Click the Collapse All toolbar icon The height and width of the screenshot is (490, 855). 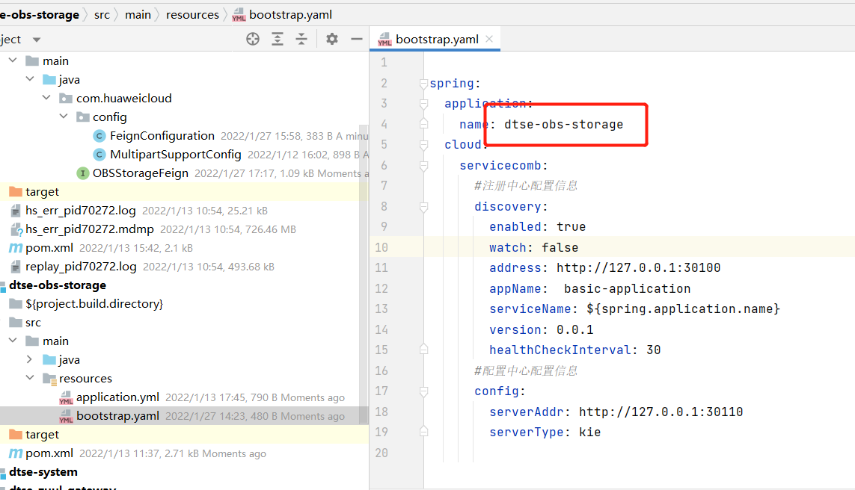(x=301, y=39)
